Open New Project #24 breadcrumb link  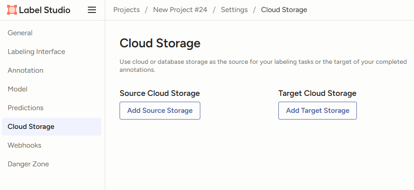[180, 10]
